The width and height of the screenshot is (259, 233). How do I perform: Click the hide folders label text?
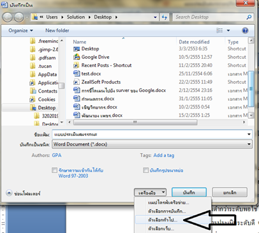27,193
